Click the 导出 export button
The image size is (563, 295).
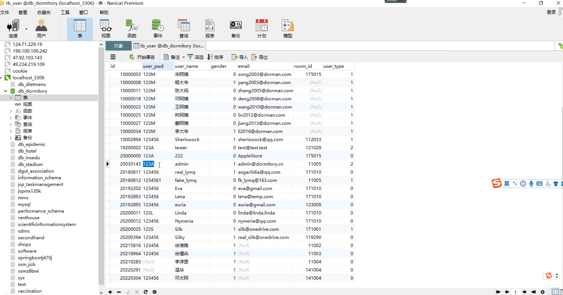260,57
